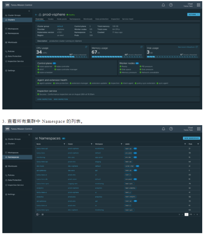The height and width of the screenshot is (234, 204).
Task: Click the Workspaces sidebar icon in prod-vsphere screenshot
Action: (x=6, y=29)
